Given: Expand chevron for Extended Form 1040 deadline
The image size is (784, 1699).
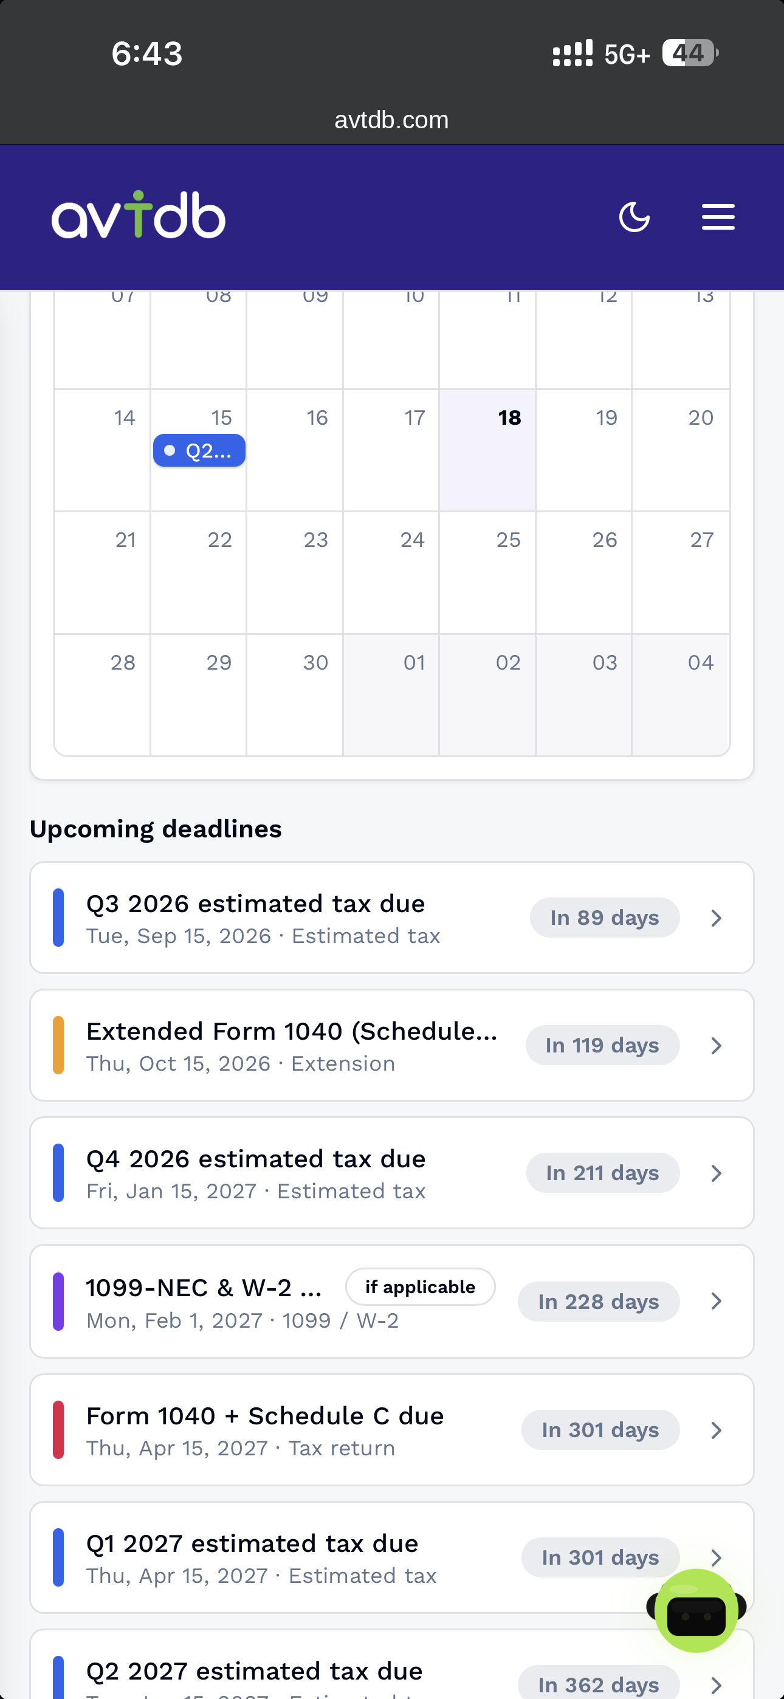Looking at the screenshot, I should [x=716, y=1045].
